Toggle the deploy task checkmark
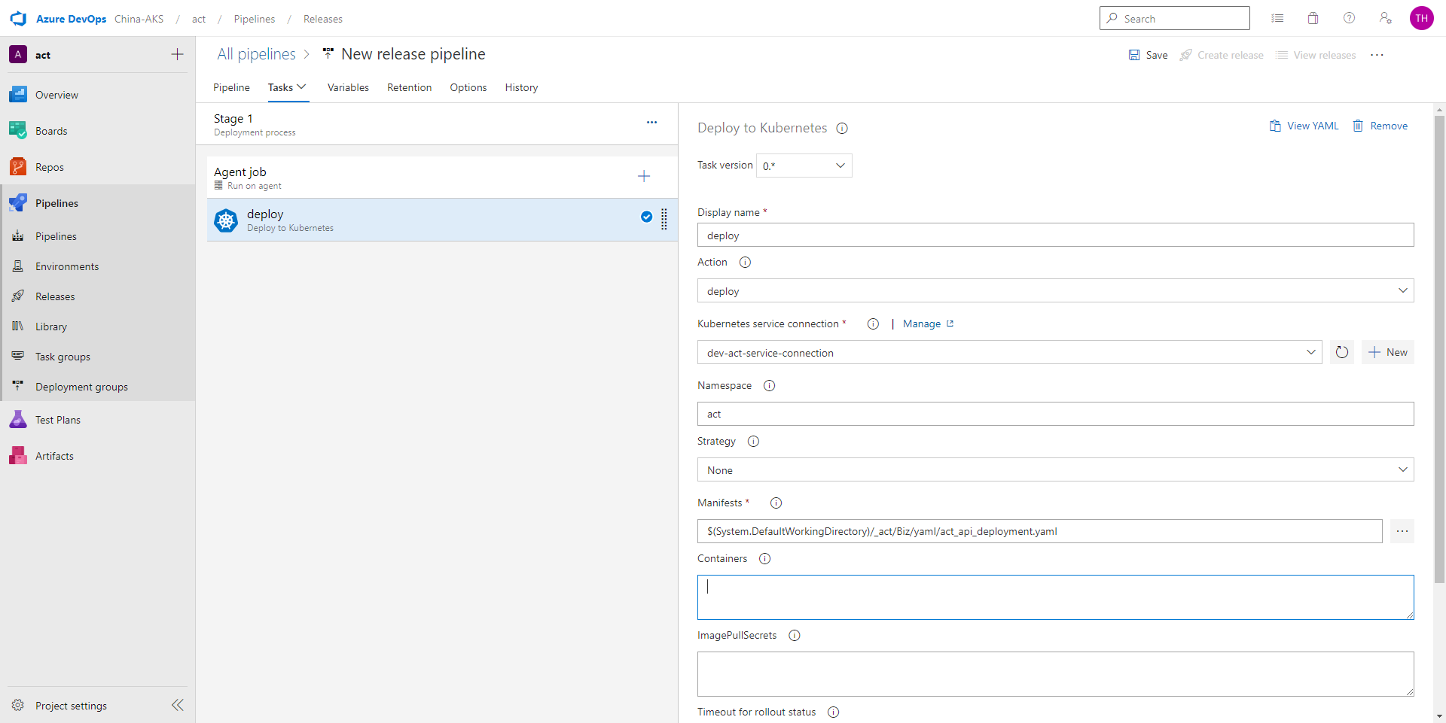The width and height of the screenshot is (1446, 723). 646,217
